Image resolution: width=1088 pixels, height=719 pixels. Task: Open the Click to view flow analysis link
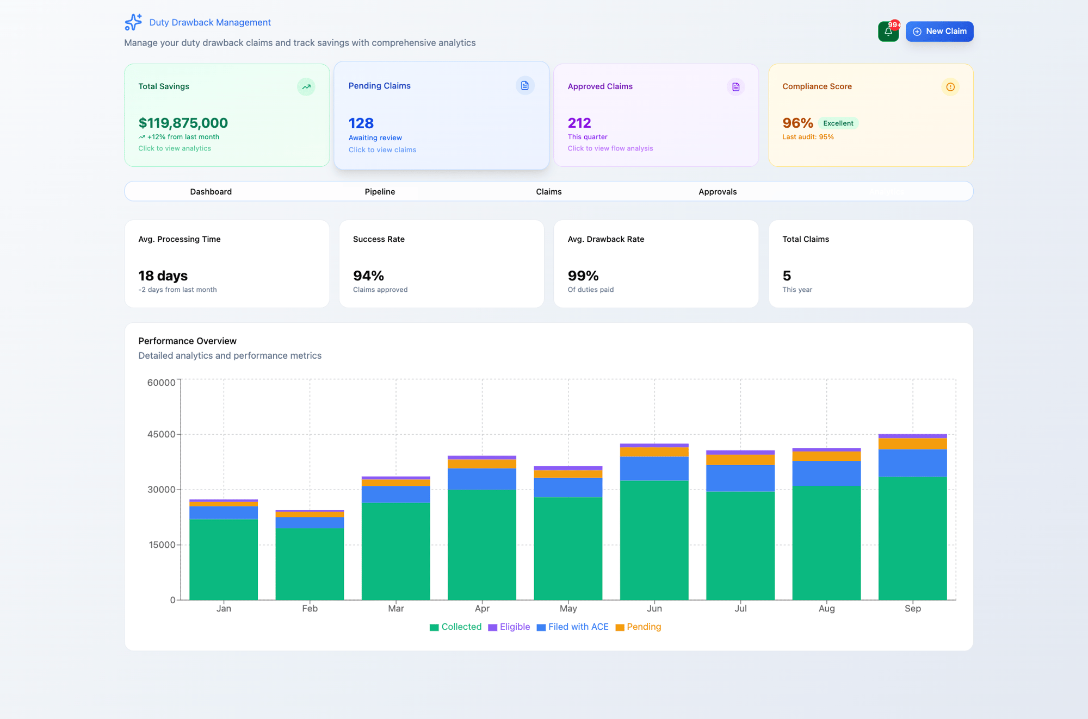[x=610, y=148]
